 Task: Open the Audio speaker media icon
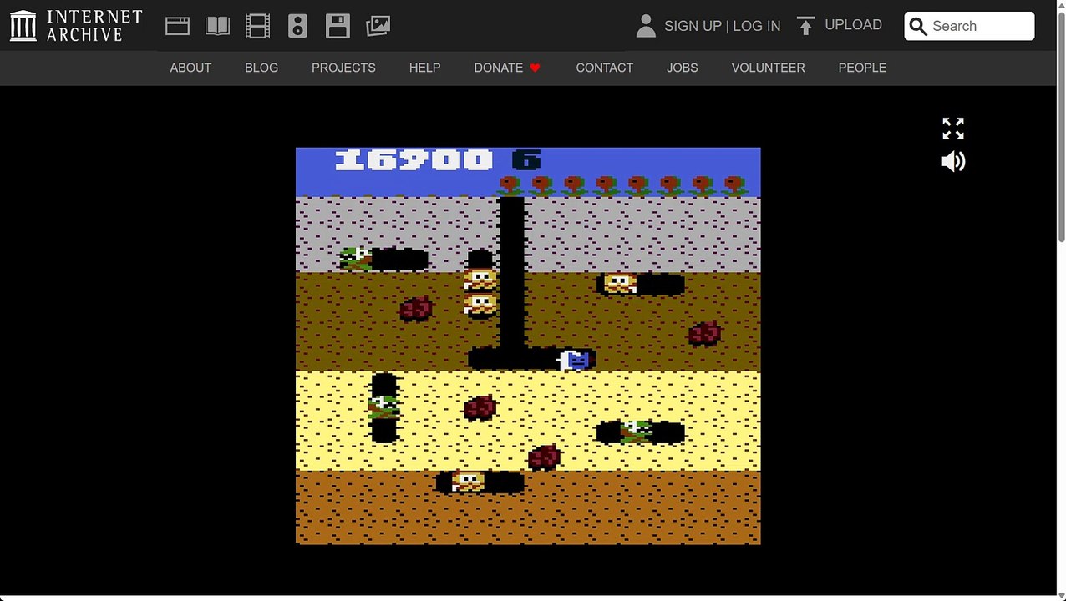coord(297,26)
